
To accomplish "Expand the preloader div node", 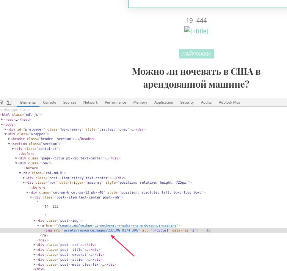I will click(6, 129).
